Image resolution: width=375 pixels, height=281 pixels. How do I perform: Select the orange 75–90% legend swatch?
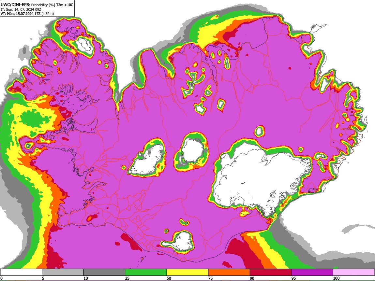point(229,272)
